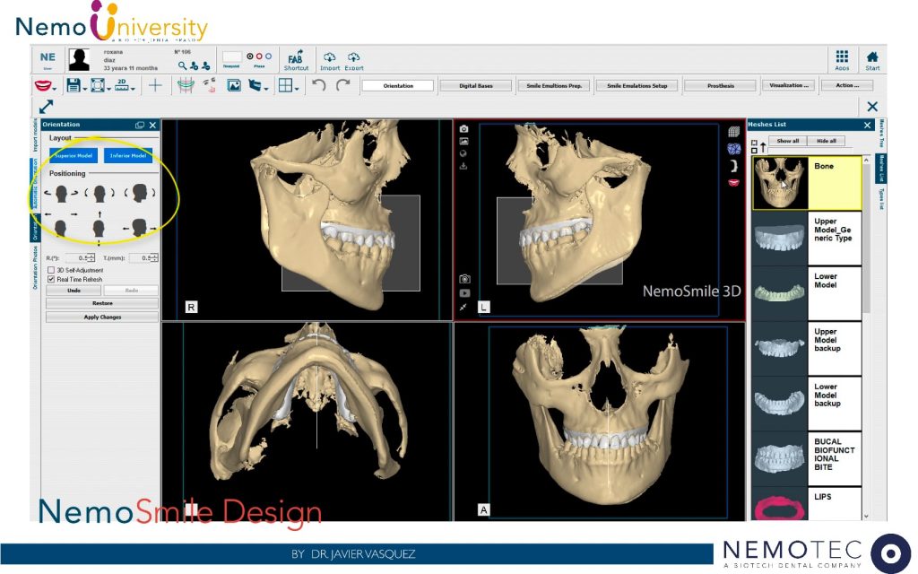Open dropdown arrow beside 2D ruler icon

coord(134,89)
